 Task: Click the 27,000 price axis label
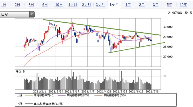coord(168,57)
